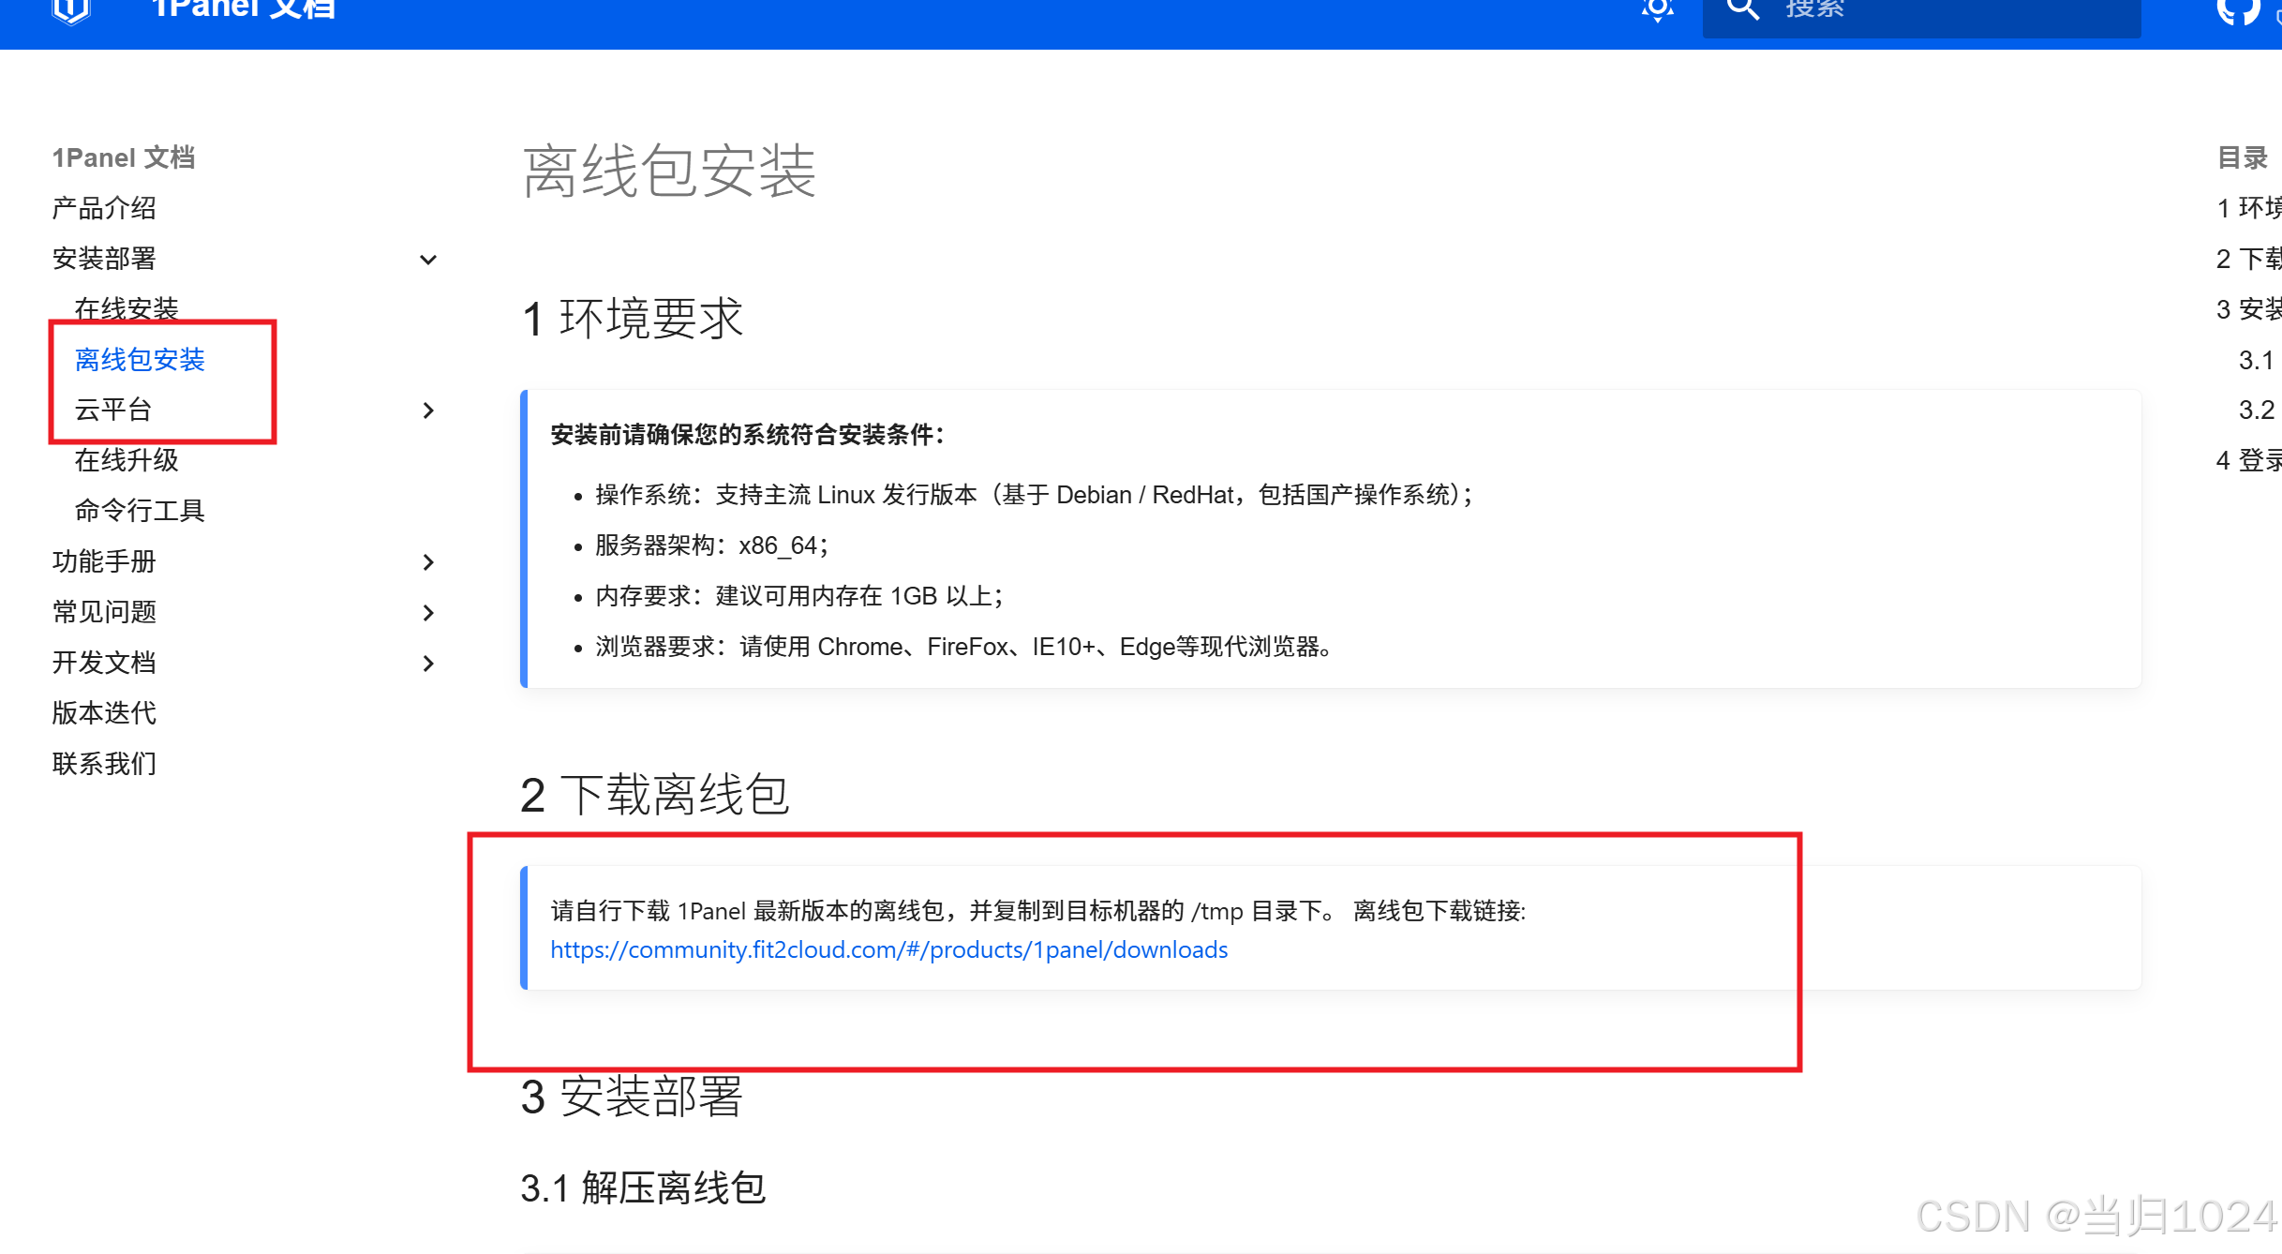
Task: Open 在线安装 sidebar page
Action: [127, 308]
